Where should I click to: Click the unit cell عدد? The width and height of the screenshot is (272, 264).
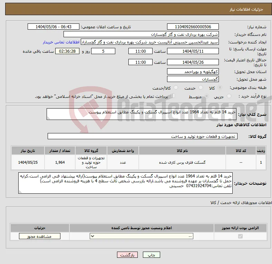coord(123,162)
